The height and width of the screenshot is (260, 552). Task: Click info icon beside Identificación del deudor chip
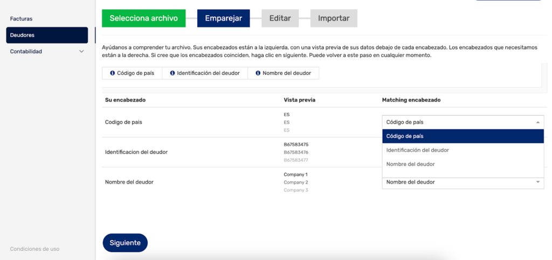[x=172, y=73]
